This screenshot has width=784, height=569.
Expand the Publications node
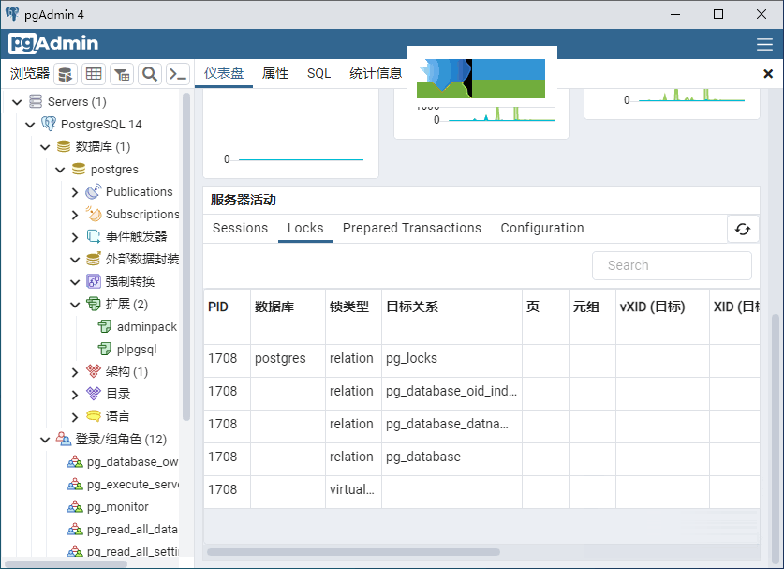[75, 192]
